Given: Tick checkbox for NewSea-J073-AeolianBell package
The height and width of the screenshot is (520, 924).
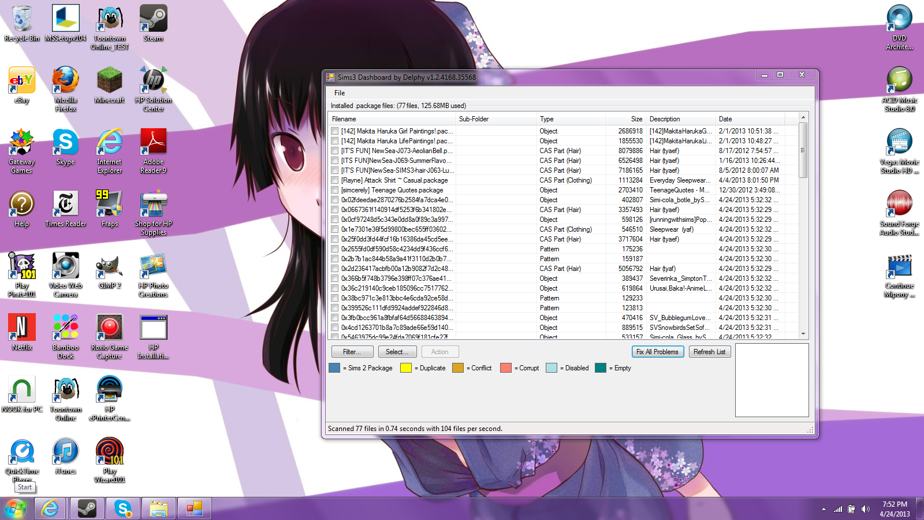Looking at the screenshot, I should (334, 151).
